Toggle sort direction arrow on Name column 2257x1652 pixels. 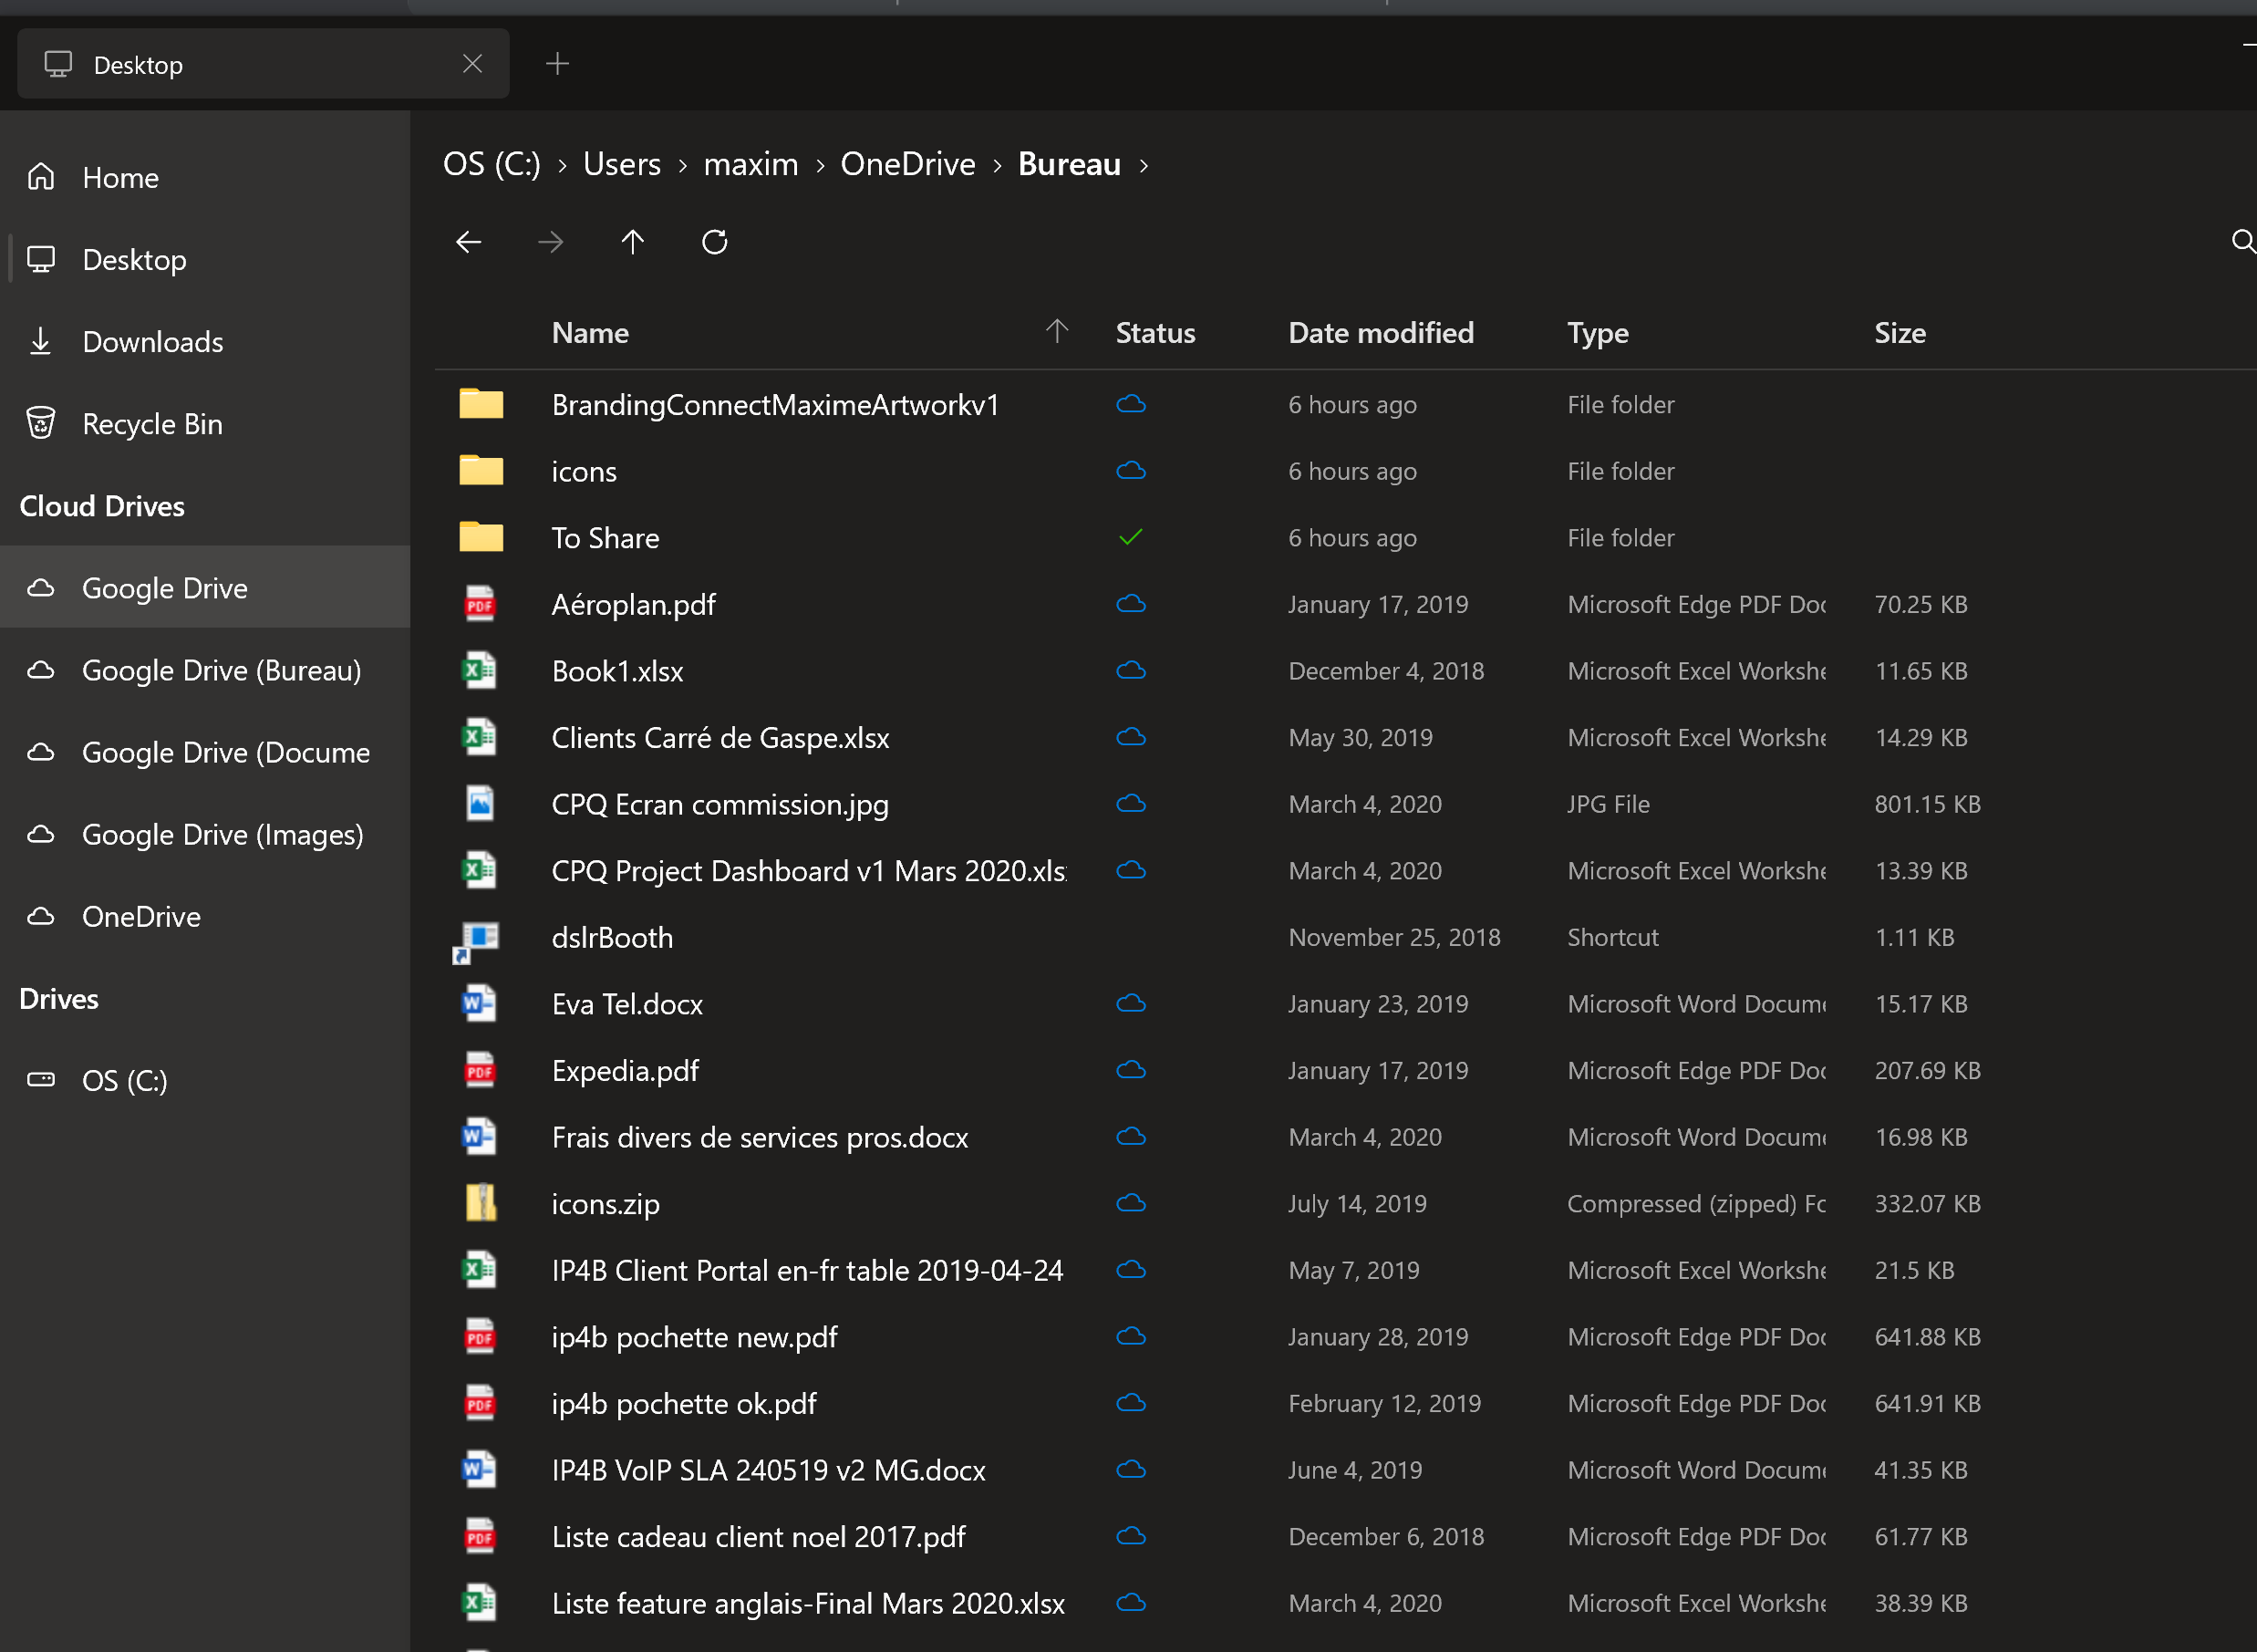[1057, 331]
